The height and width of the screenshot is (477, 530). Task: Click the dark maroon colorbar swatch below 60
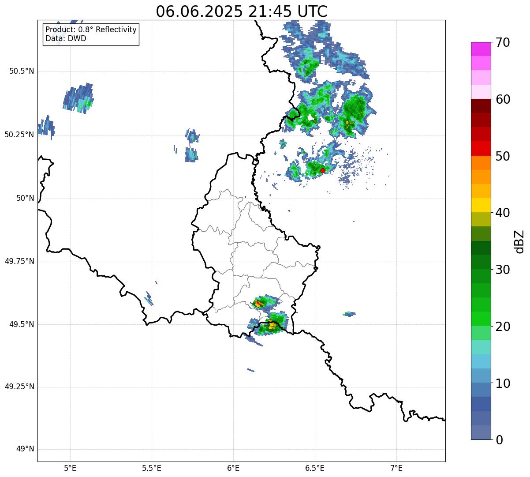481,106
